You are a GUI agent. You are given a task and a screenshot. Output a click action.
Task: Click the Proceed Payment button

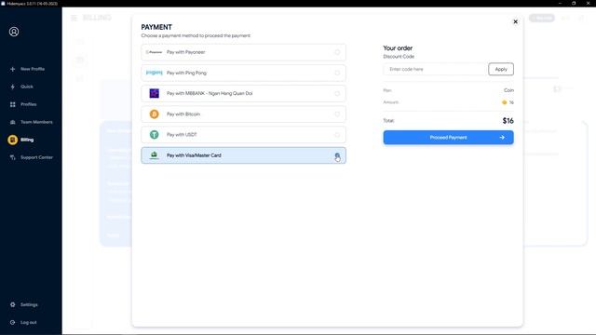pyautogui.click(x=448, y=138)
